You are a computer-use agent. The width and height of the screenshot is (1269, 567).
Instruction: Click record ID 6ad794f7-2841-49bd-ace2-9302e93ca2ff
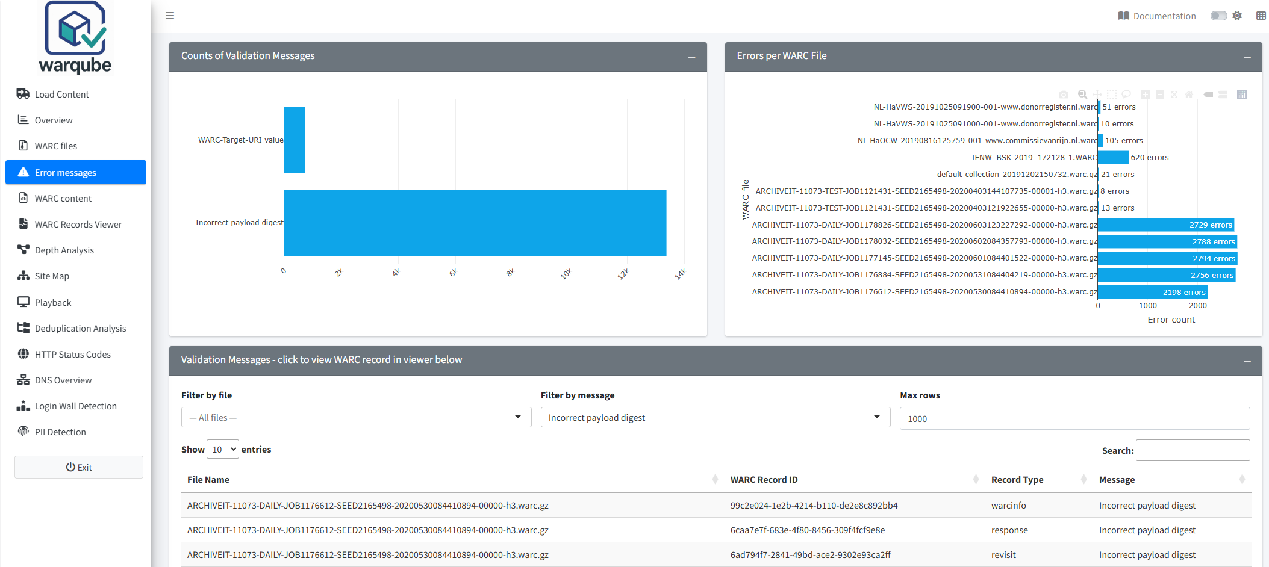(810, 555)
